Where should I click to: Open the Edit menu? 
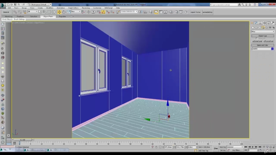click(9, 8)
